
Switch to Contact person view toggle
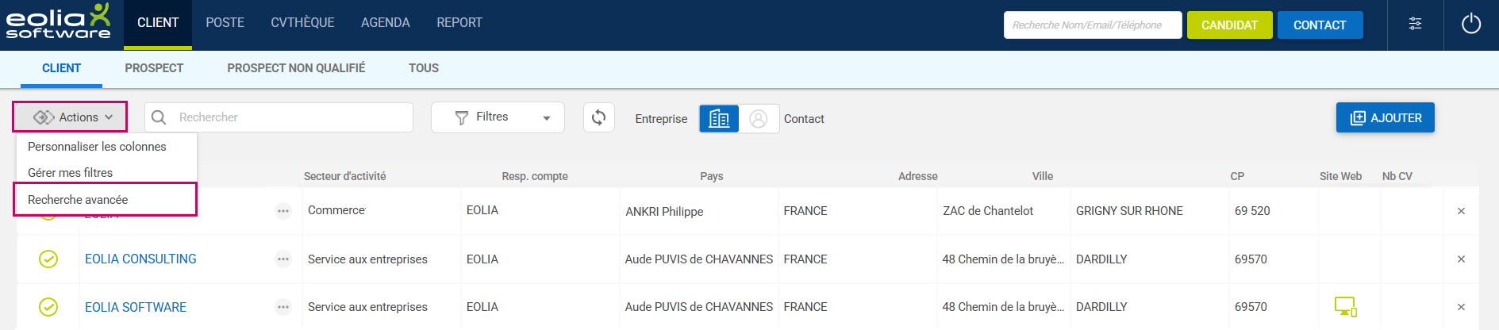point(759,118)
